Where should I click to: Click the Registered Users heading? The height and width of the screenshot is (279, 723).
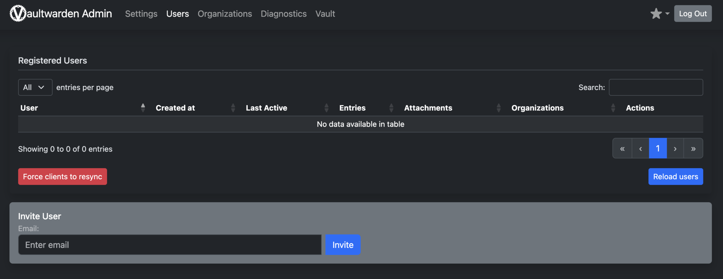(x=52, y=60)
